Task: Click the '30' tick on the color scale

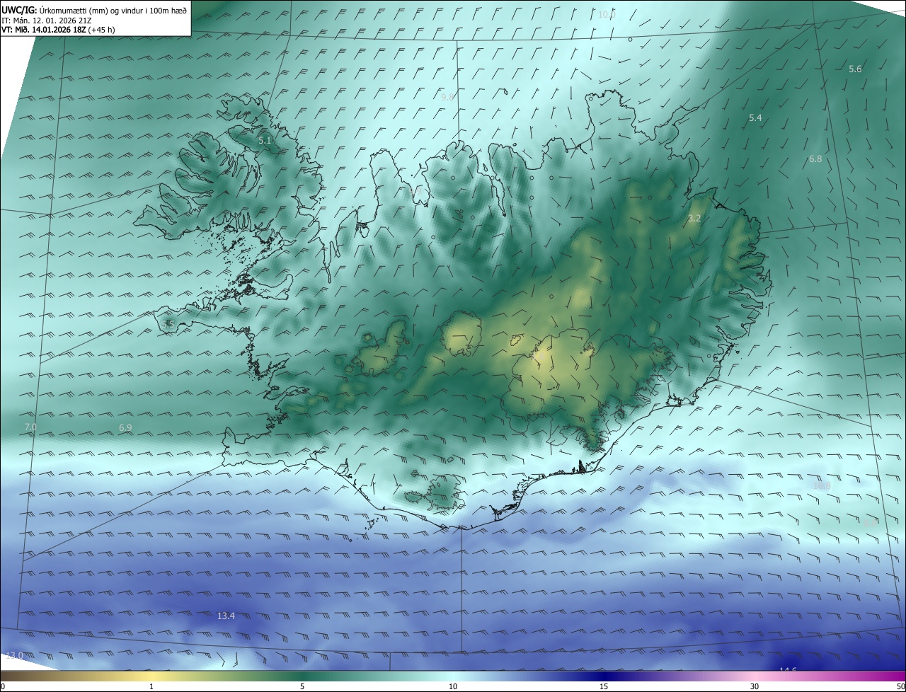Action: pos(755,686)
